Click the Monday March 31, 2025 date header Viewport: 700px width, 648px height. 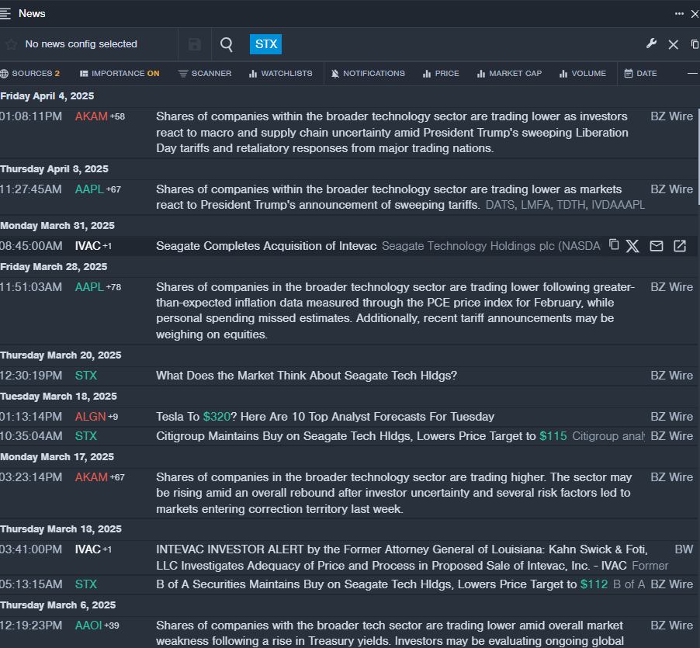pyautogui.click(x=57, y=225)
